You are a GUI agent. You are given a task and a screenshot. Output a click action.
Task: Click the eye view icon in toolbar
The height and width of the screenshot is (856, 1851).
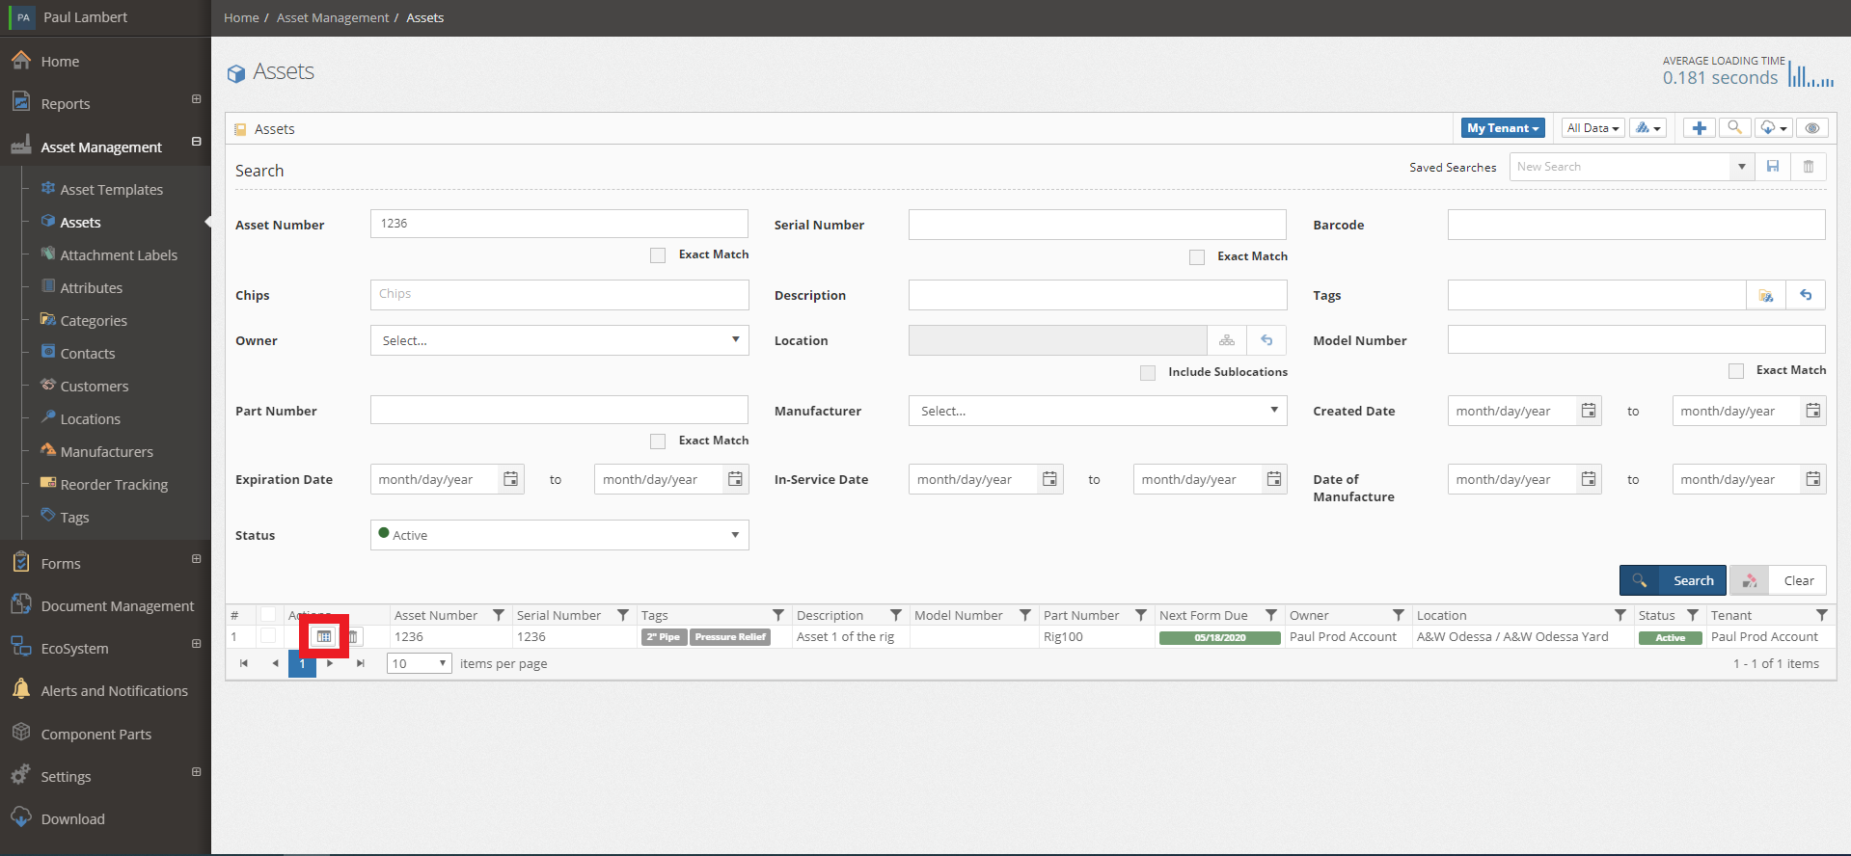coord(1812,128)
